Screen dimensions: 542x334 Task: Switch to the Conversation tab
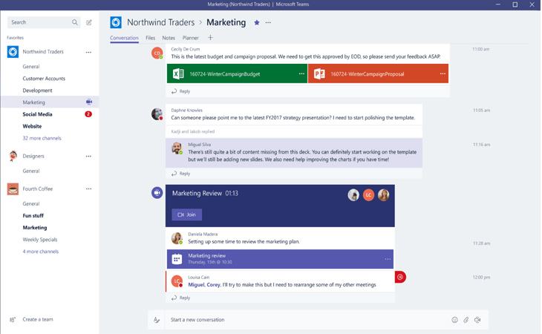pos(124,38)
